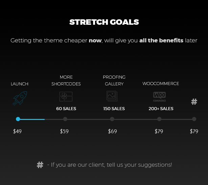Select the last milestone dot on the timeline
The width and height of the screenshot is (208, 185).
click(x=194, y=119)
